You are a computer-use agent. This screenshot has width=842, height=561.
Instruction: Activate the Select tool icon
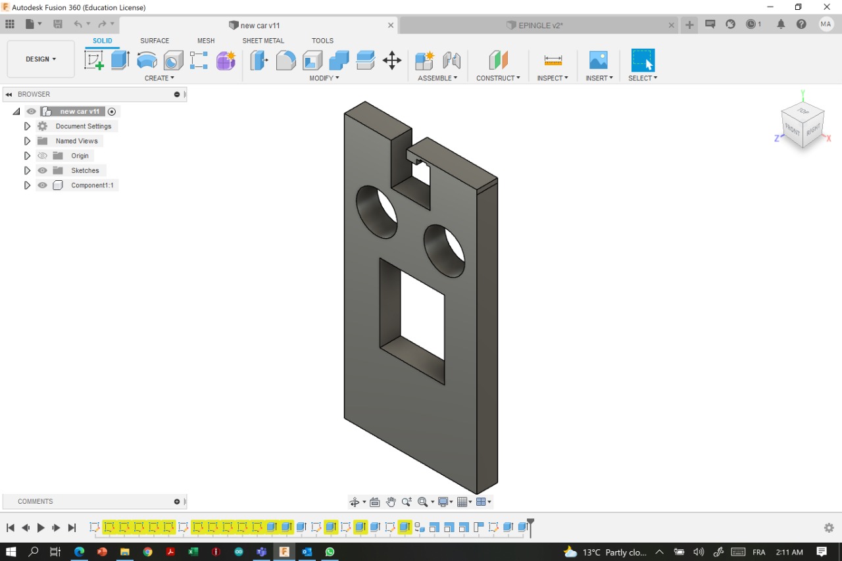coord(643,61)
